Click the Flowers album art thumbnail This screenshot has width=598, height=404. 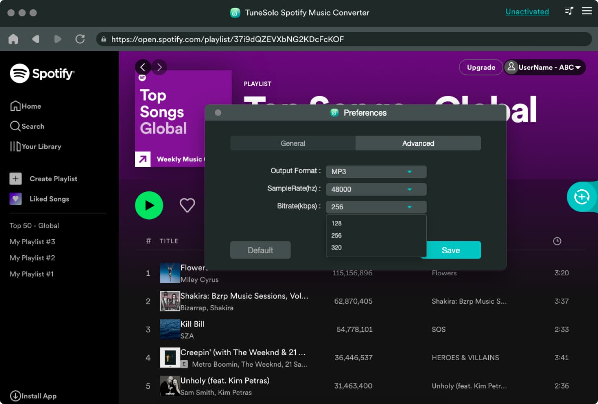click(x=170, y=273)
